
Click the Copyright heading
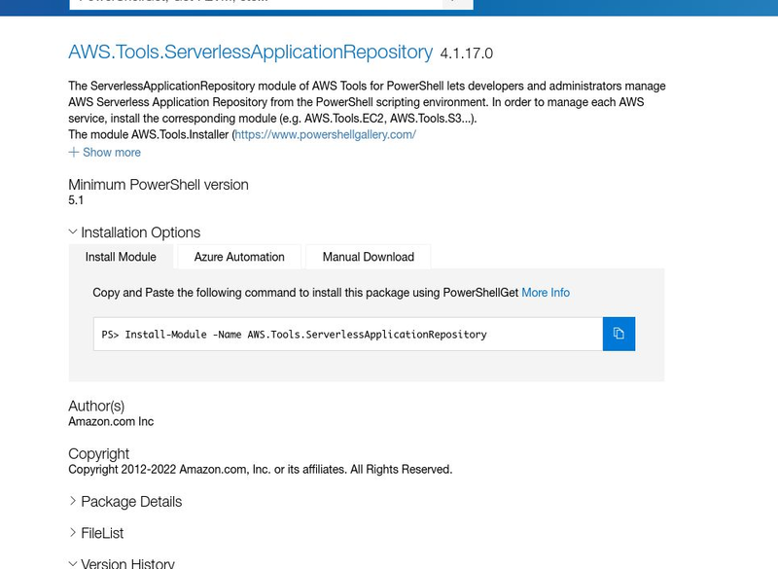pos(99,453)
